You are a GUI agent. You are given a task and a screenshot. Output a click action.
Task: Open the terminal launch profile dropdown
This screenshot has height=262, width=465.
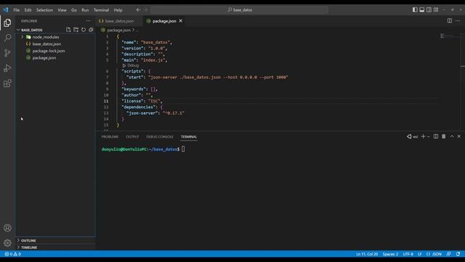(x=429, y=137)
